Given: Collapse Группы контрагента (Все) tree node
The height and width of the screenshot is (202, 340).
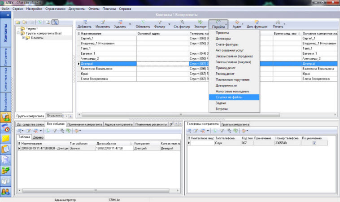Looking at the screenshot, I should coord(18,33).
